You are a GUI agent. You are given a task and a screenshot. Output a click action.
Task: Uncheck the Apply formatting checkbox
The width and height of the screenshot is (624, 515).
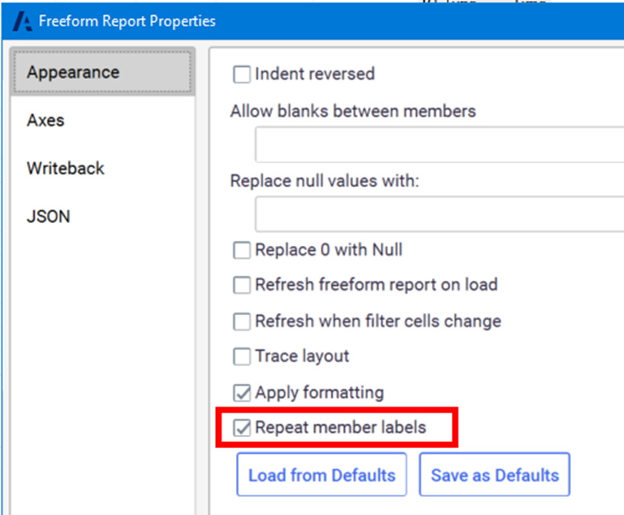click(x=241, y=392)
